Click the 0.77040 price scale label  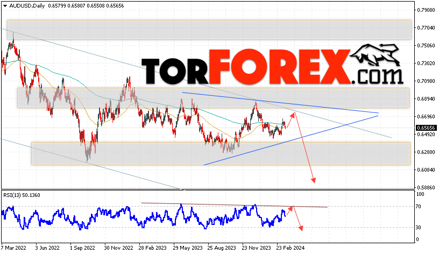(426, 28)
